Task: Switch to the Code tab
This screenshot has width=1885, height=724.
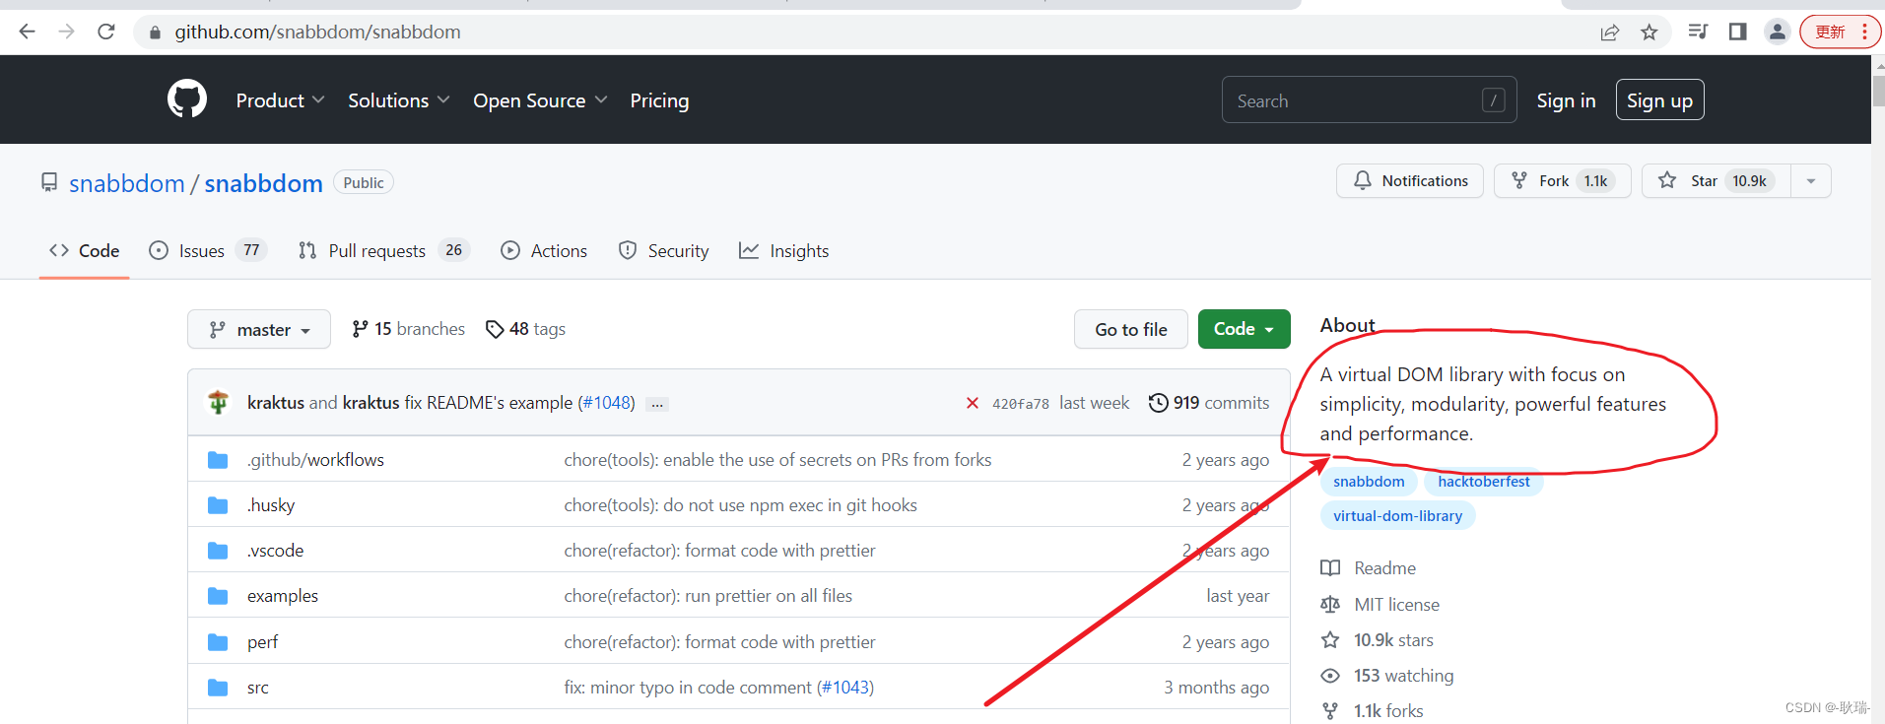Action: [85, 251]
